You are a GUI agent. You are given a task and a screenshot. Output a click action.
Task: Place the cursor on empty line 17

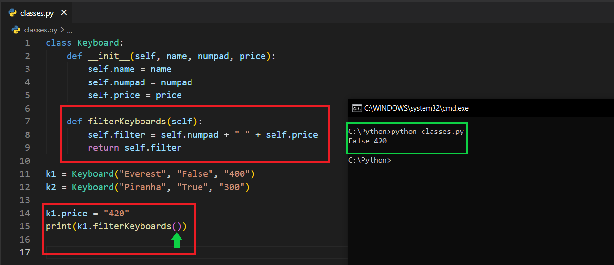point(191,252)
